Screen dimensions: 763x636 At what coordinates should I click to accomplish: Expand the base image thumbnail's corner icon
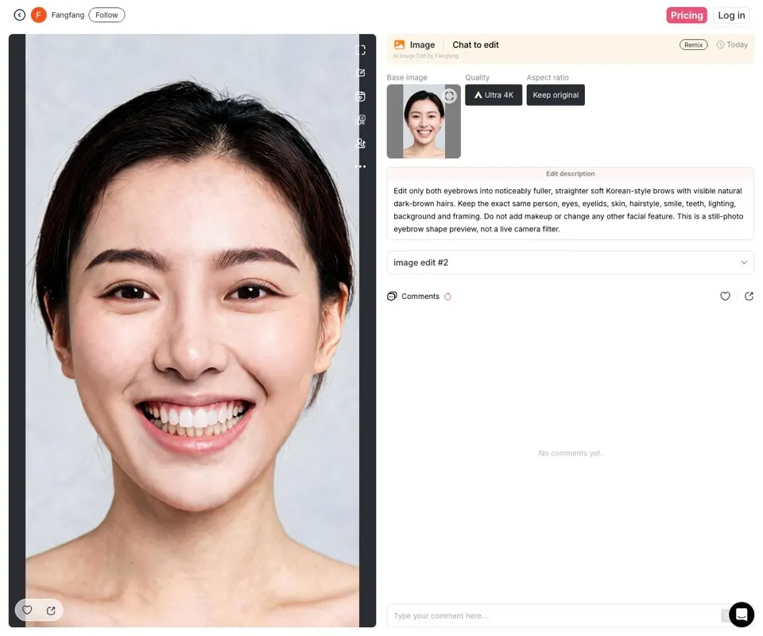[450, 96]
